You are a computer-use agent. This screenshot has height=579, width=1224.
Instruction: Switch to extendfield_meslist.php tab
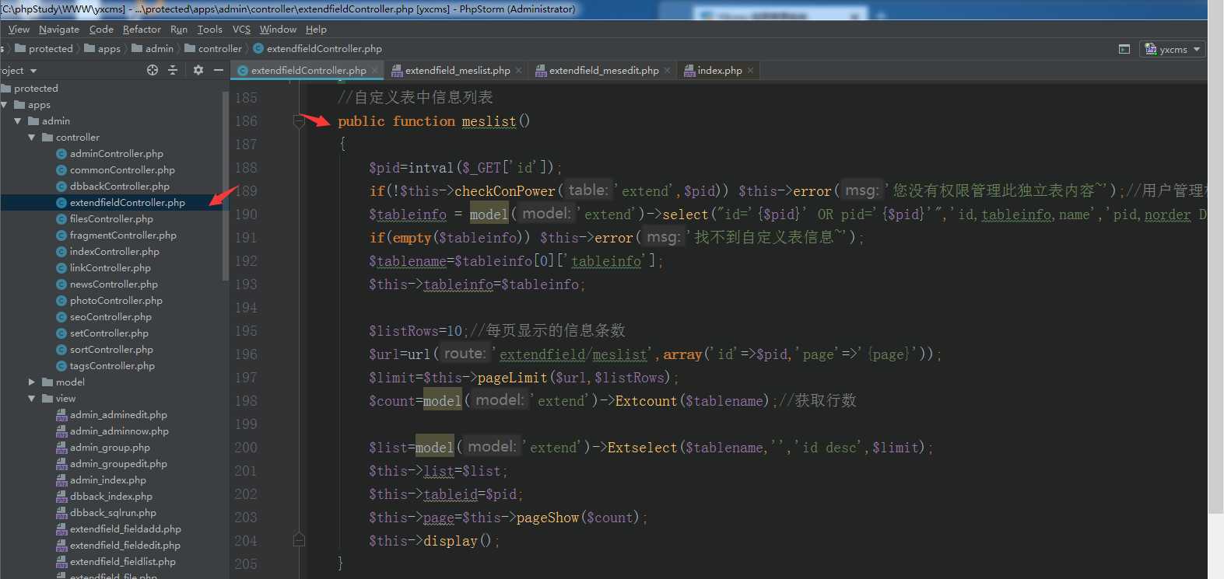(x=458, y=70)
